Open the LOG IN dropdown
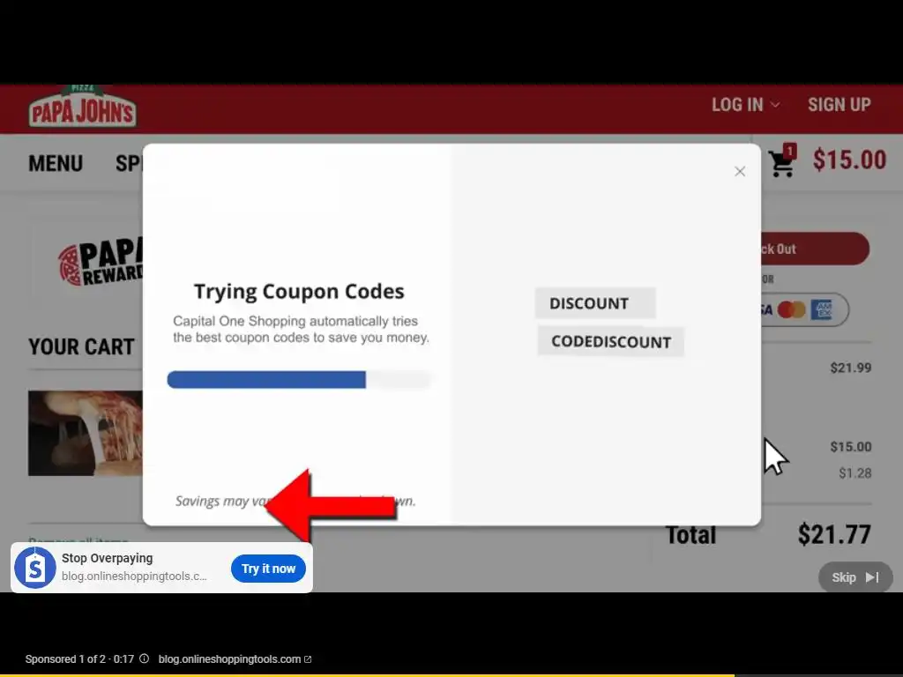903x677 pixels. 746,105
